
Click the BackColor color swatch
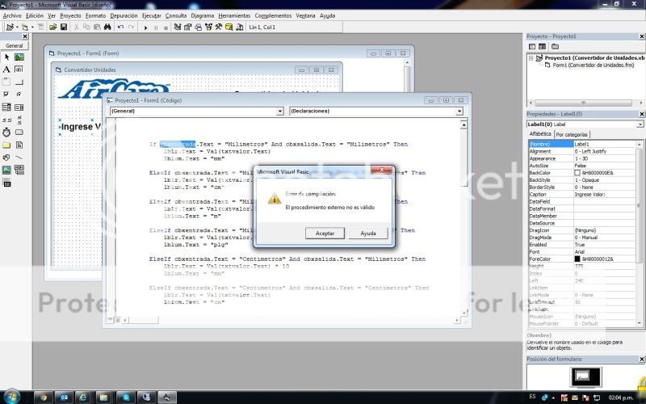(x=577, y=173)
